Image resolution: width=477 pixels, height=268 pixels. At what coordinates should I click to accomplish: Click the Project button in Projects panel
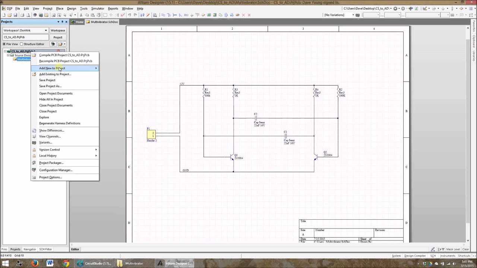(58, 37)
